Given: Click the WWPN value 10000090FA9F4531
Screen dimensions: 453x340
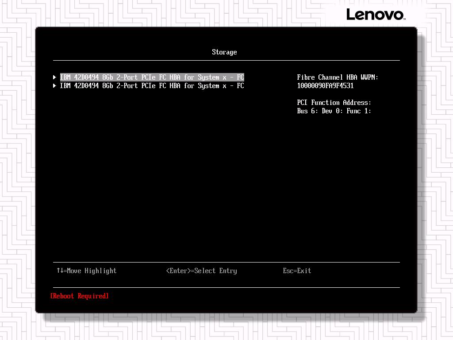Looking at the screenshot, I should tap(325, 85).
